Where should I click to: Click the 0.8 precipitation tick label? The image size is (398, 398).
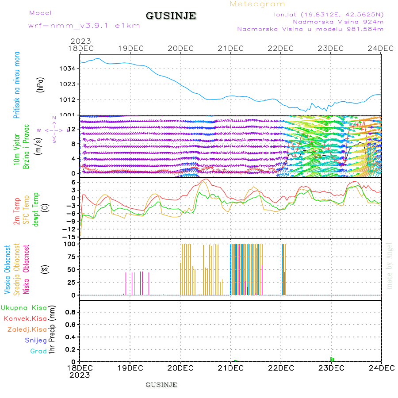click(x=70, y=312)
